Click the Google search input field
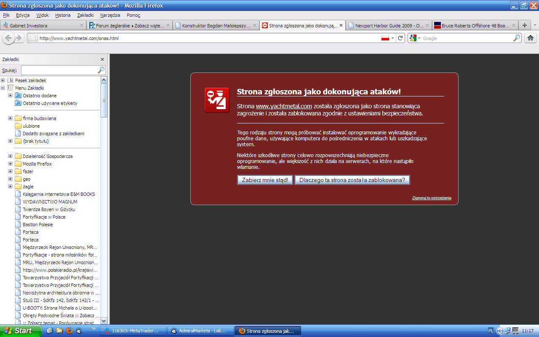The height and width of the screenshot is (337, 539). pos(467,38)
